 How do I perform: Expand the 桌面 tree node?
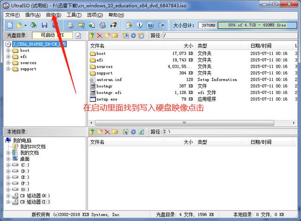tap(8, 159)
